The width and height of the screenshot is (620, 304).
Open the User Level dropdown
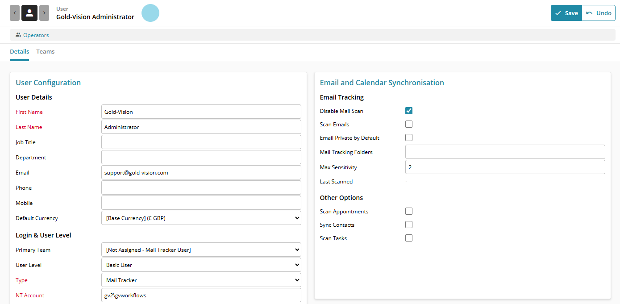(201, 265)
